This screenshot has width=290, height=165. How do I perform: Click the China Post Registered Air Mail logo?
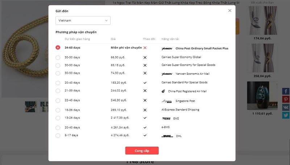tap(163, 91)
